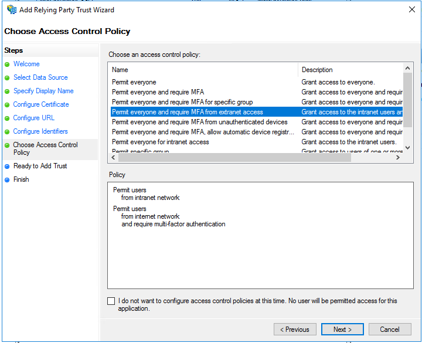This screenshot has height=343, width=422.
Task: Choose Permit everyone for intranet access policy
Action: point(161,142)
